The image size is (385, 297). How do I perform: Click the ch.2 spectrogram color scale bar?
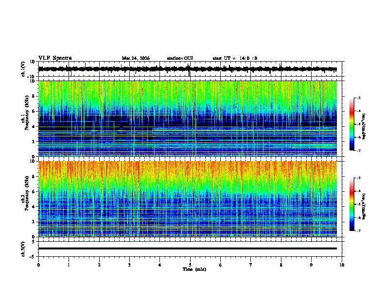(352, 204)
